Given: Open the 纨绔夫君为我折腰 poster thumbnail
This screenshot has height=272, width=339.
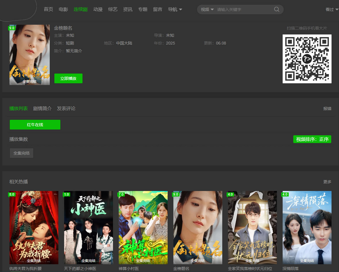Looking at the screenshot, I should (34, 227).
